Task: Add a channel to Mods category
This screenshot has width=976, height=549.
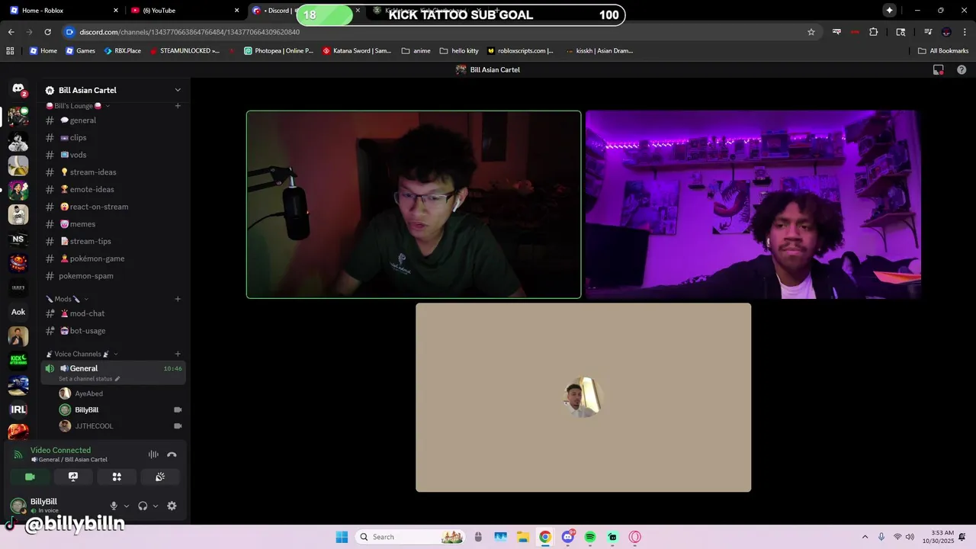Action: (x=178, y=299)
